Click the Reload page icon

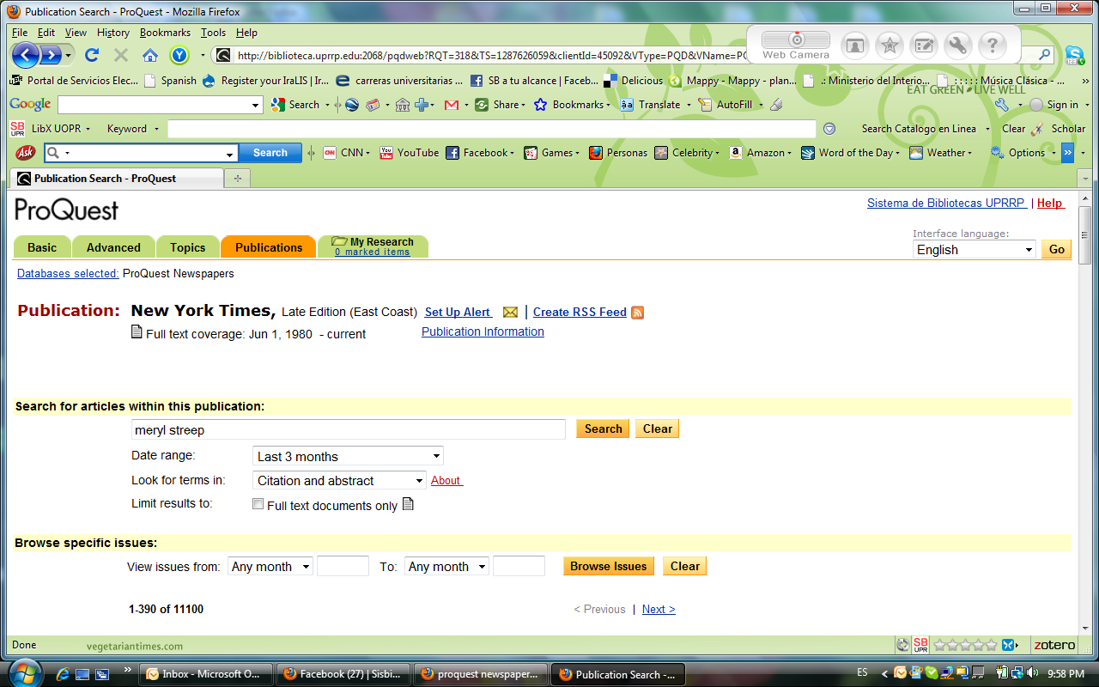tap(92, 56)
